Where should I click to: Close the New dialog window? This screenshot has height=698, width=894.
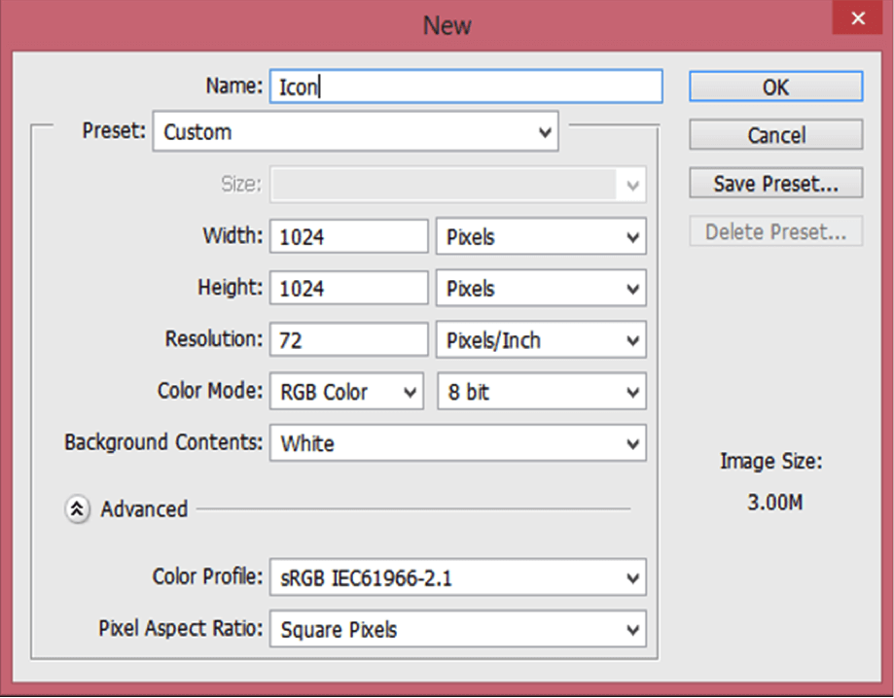(x=857, y=17)
